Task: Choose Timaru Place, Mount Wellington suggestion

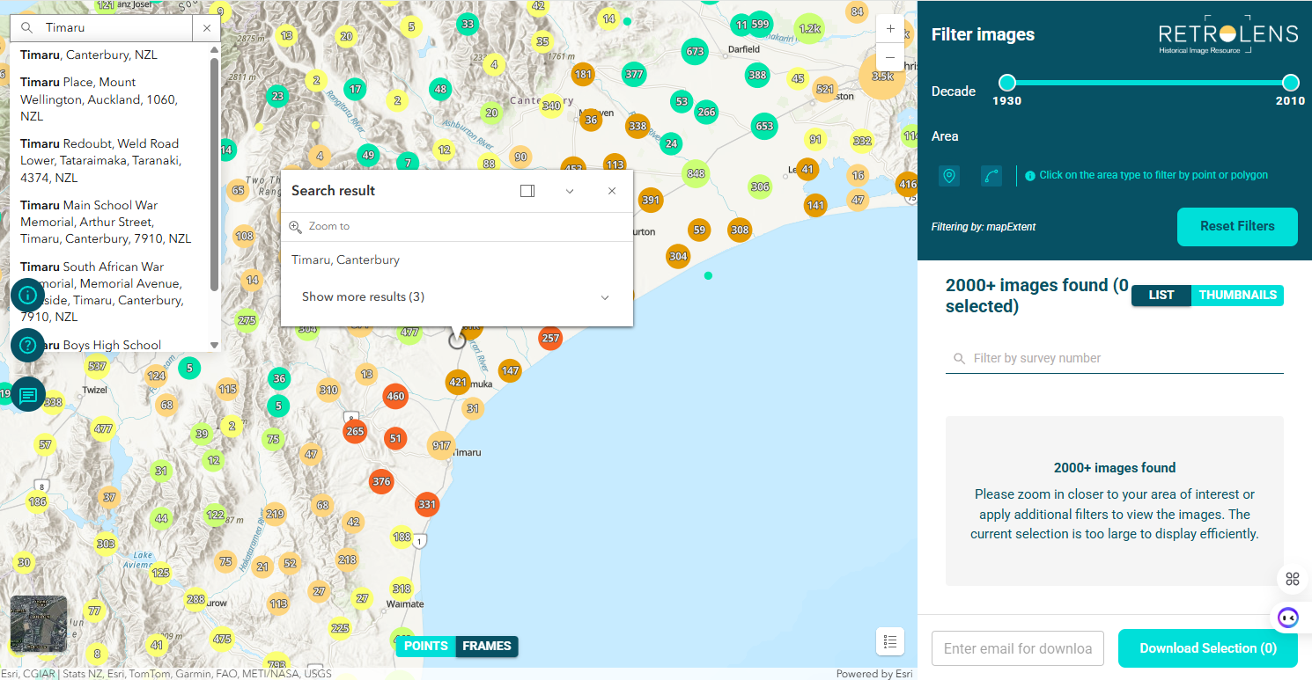Action: (99, 99)
